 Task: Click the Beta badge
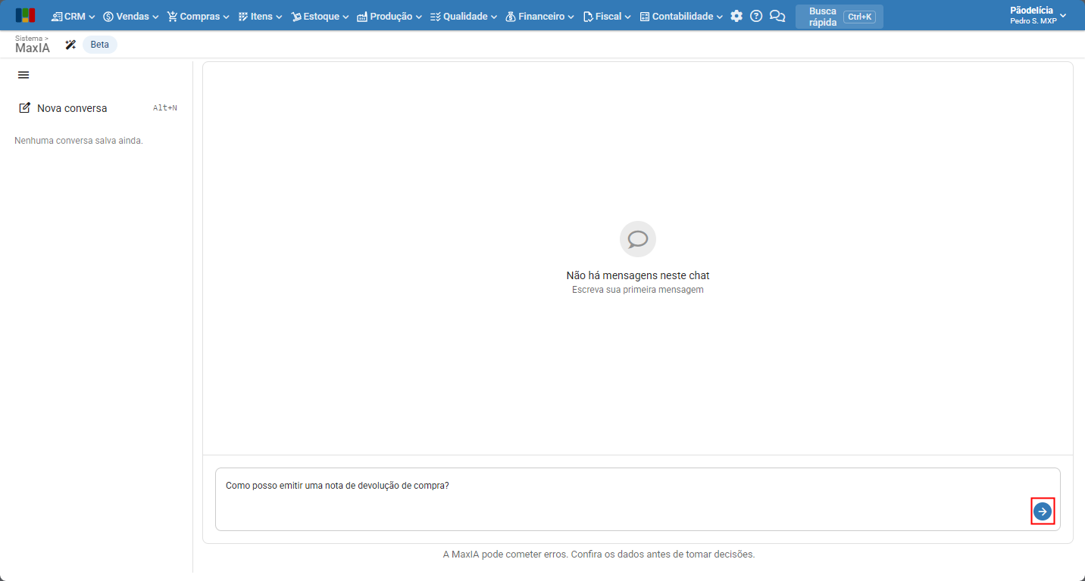[x=100, y=45]
